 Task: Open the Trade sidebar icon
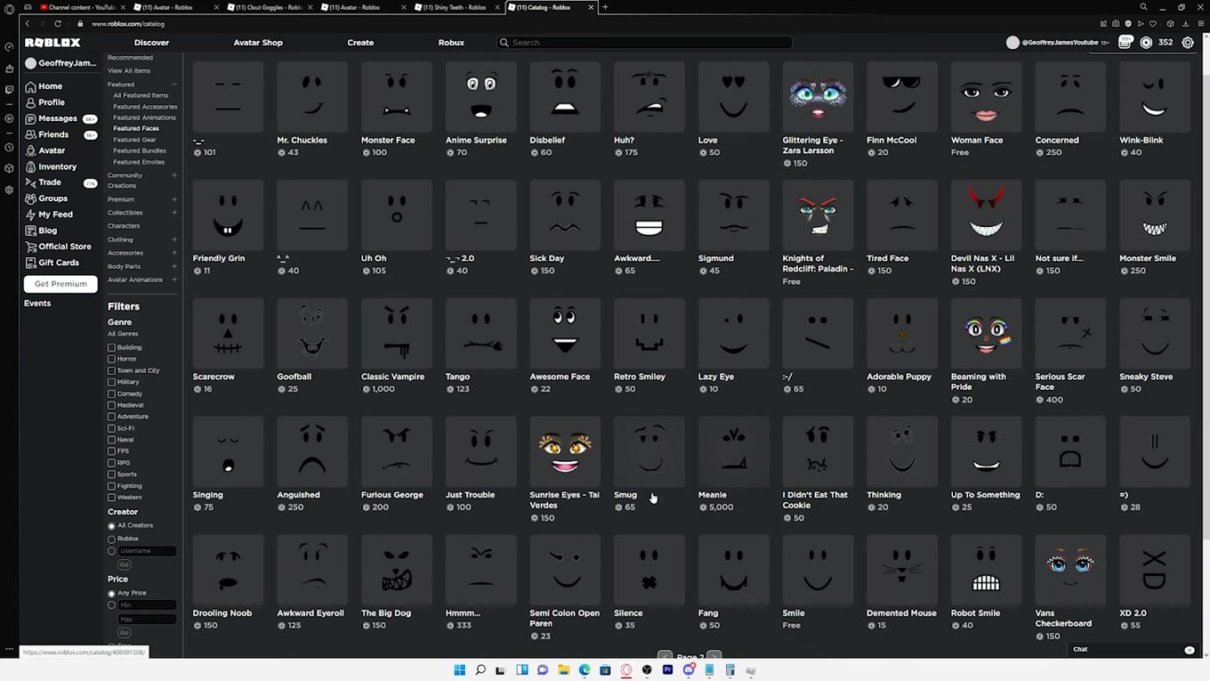point(31,182)
